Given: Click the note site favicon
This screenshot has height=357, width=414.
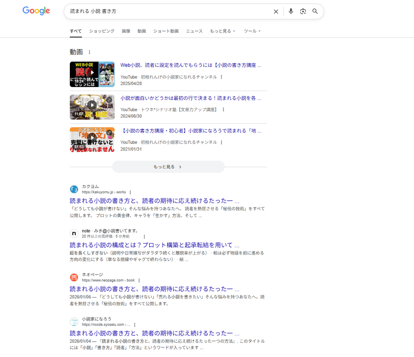Looking at the screenshot, I should point(74,234).
